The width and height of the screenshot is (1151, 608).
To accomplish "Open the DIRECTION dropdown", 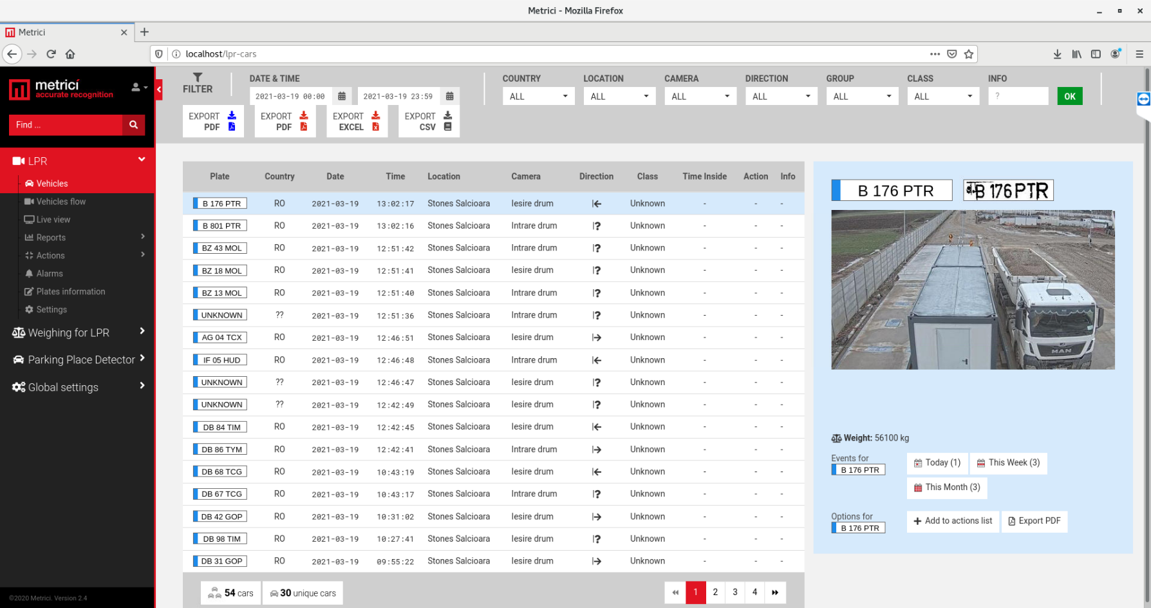I will click(x=781, y=96).
